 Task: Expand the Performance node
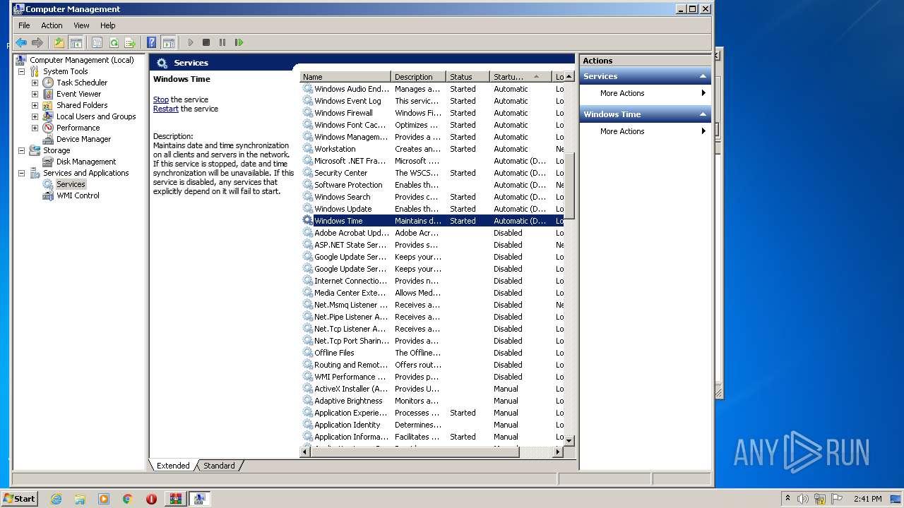[35, 128]
